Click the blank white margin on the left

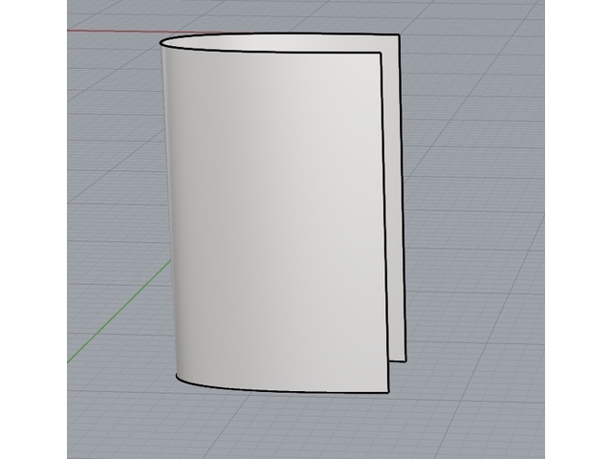point(33,229)
